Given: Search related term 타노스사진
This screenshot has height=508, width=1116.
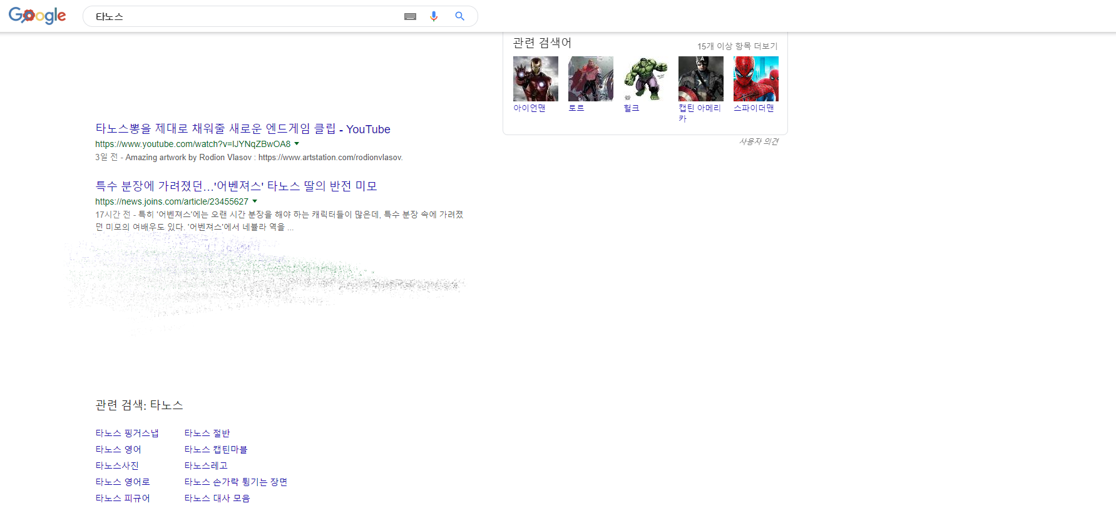Looking at the screenshot, I should point(117,465).
